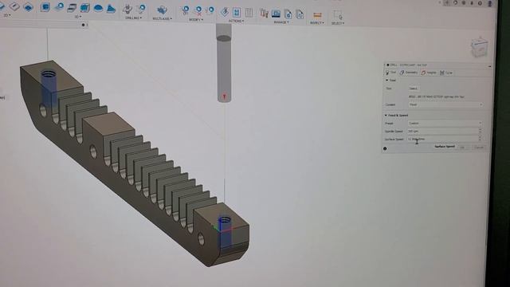The width and height of the screenshot is (510, 287).
Task: Click the Spindle Speed input field
Action: point(443,131)
